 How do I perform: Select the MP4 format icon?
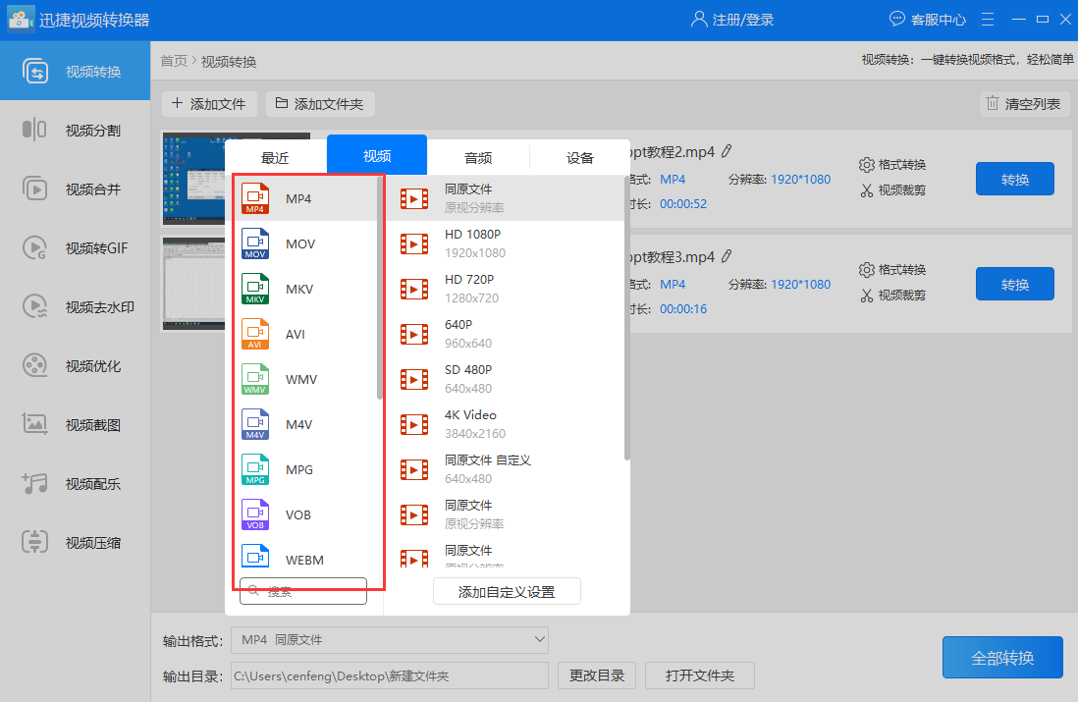(255, 198)
